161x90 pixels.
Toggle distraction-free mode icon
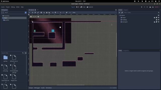116,10
